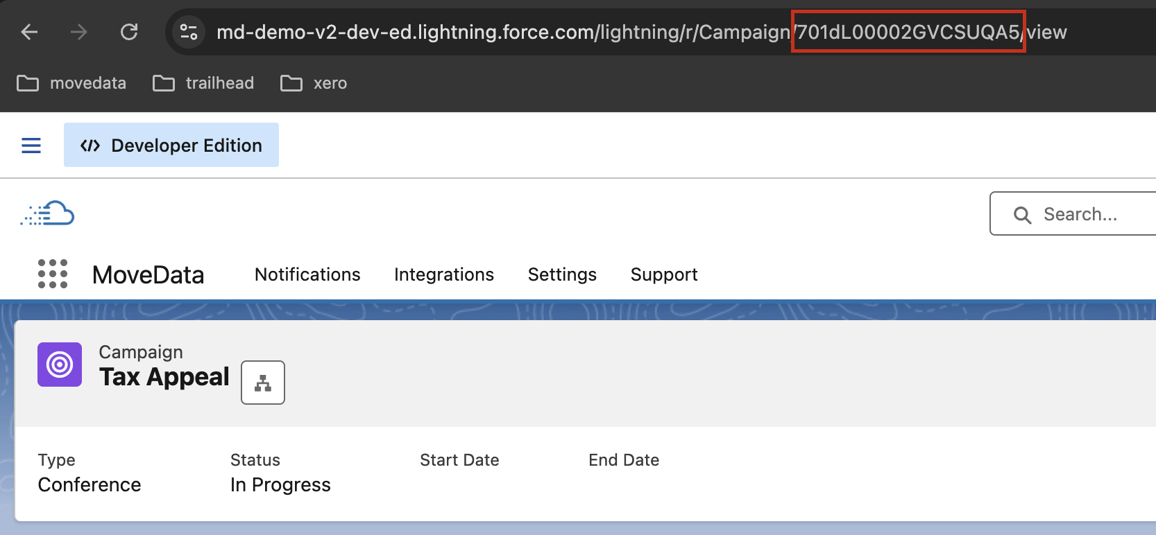
Task: Click into the Search field
Action: point(1073,213)
